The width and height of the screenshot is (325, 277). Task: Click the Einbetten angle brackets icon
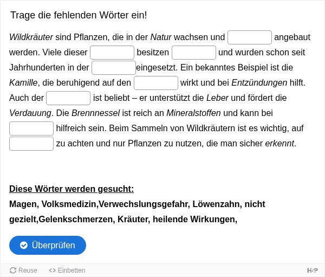pyautogui.click(x=52, y=270)
